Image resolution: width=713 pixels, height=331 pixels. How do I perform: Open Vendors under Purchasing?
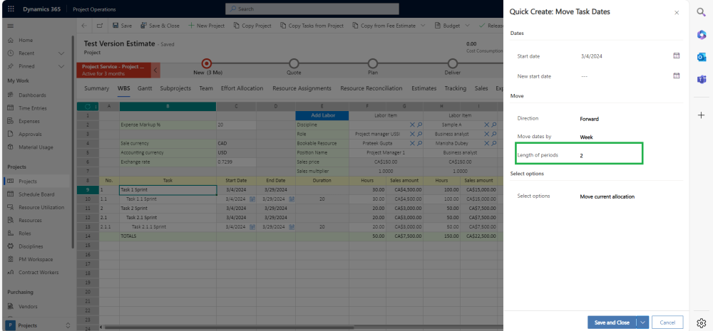[28, 307]
